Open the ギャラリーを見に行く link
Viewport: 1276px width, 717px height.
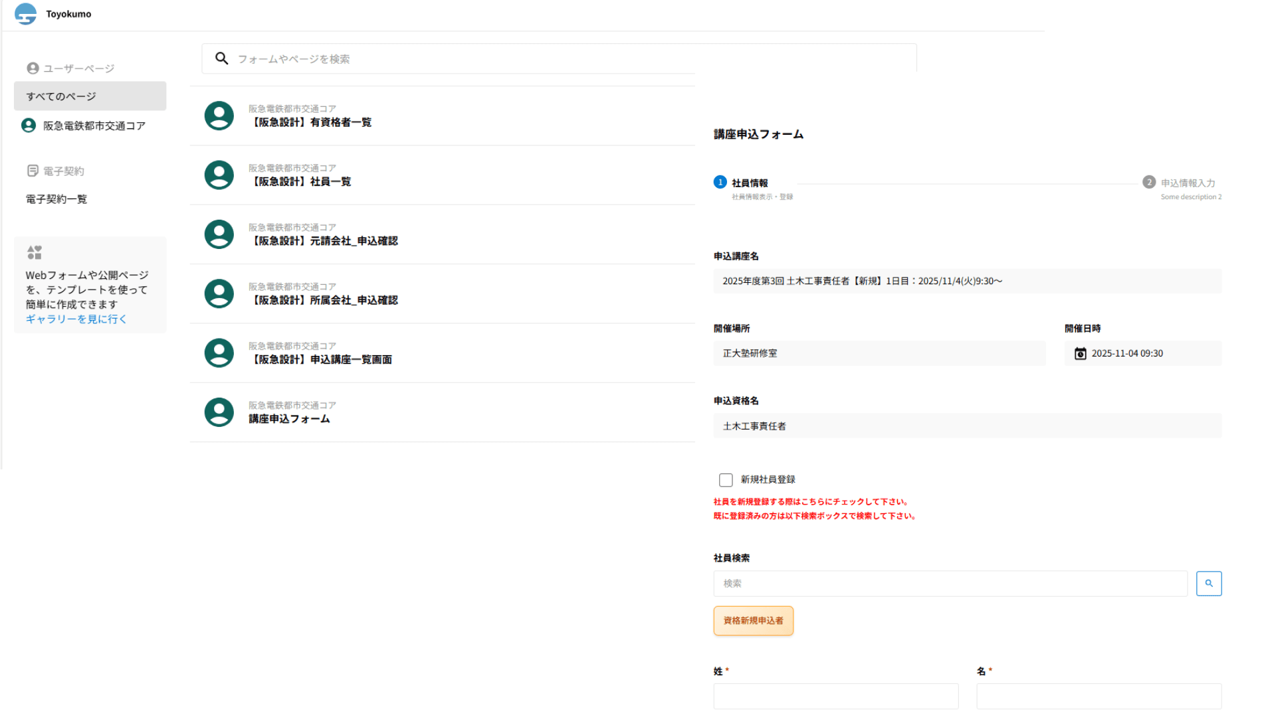pyautogui.click(x=76, y=319)
